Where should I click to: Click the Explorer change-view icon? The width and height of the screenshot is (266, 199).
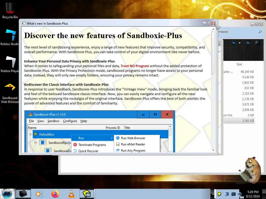click(234, 43)
